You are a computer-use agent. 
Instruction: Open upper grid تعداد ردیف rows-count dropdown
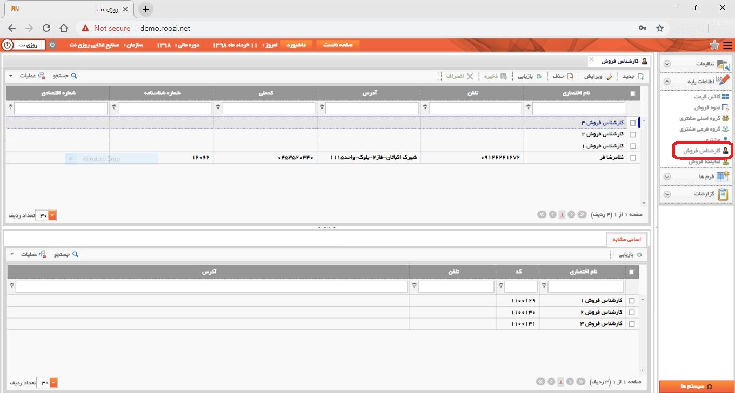tap(52, 216)
